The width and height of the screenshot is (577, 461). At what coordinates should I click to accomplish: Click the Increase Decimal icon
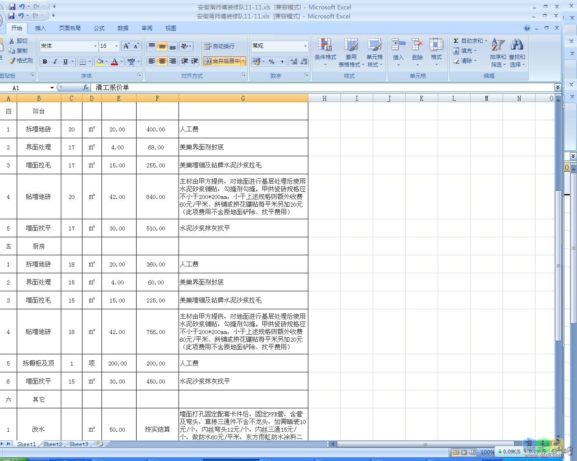pyautogui.click(x=294, y=61)
